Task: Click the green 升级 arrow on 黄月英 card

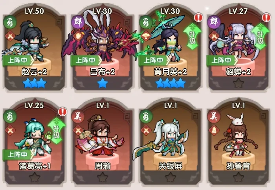Action: coord(192,37)
